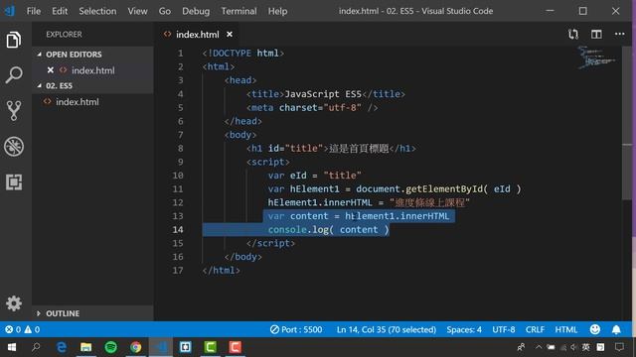Screen dimensions: 636x357
Task: Click the VS Code logo icon
Action: click(x=10, y=11)
